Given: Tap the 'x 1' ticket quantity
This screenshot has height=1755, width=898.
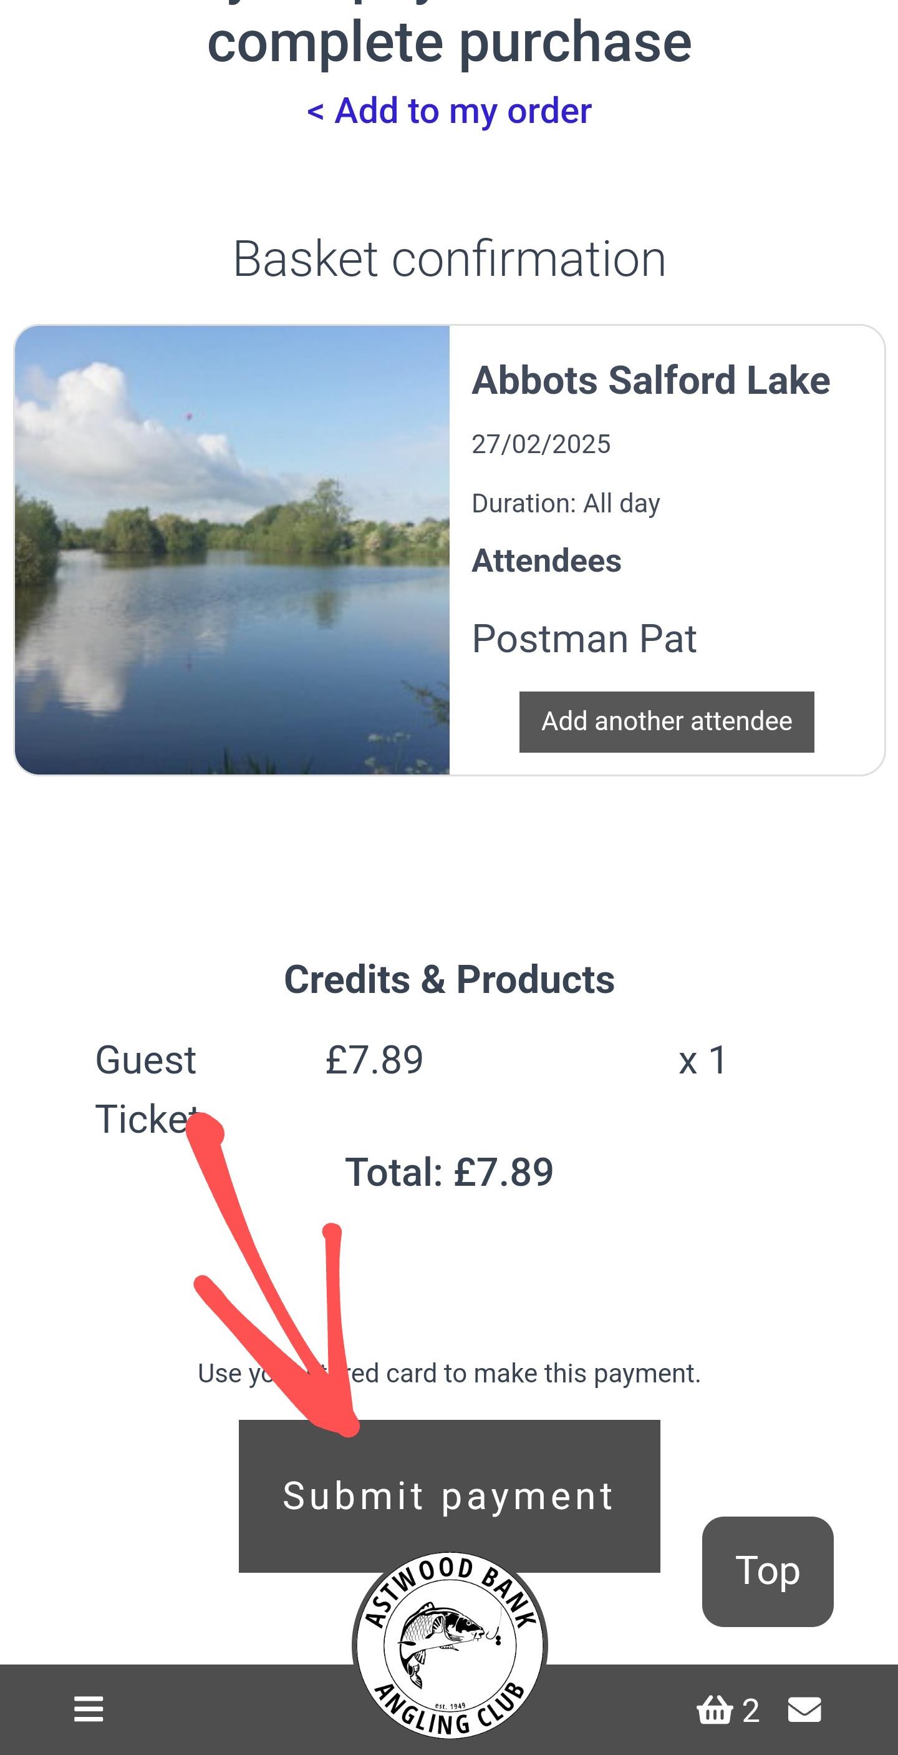Looking at the screenshot, I should point(703,1061).
